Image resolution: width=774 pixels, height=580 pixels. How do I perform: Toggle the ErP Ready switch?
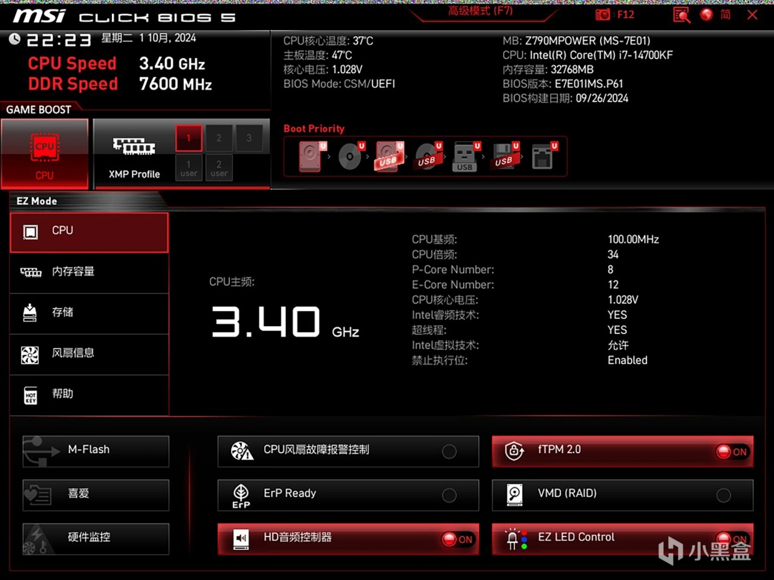[x=449, y=495]
